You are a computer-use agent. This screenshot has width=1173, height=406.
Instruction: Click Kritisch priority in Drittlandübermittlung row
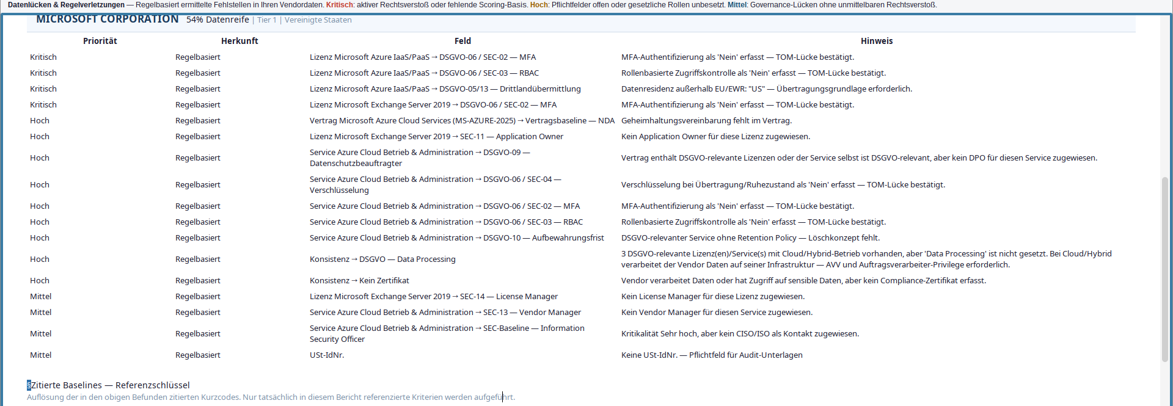tap(43, 89)
